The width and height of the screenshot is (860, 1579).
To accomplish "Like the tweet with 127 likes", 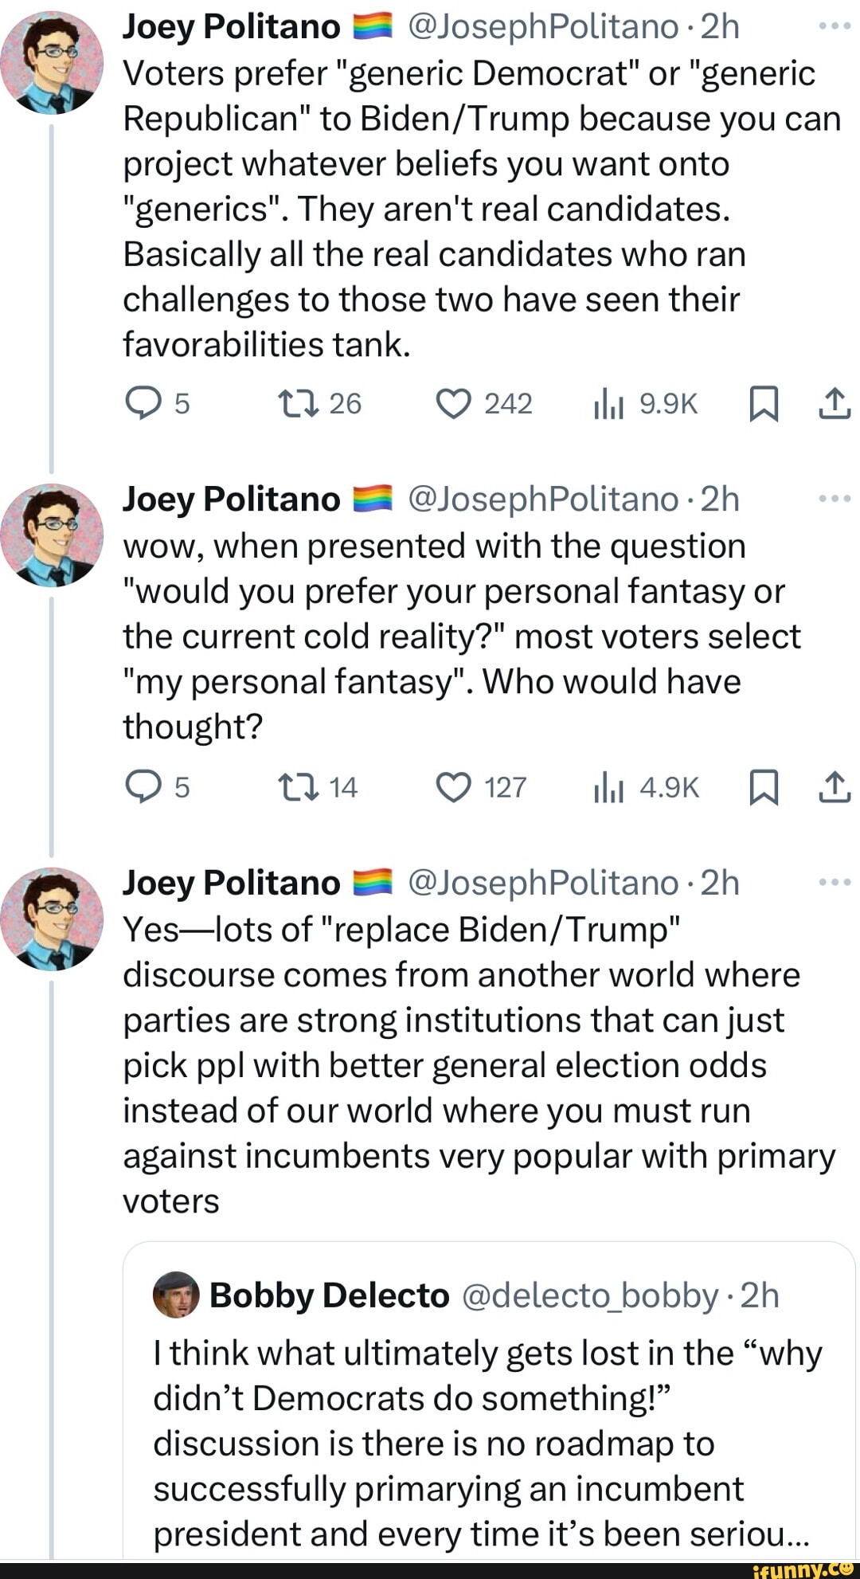I will 454,787.
